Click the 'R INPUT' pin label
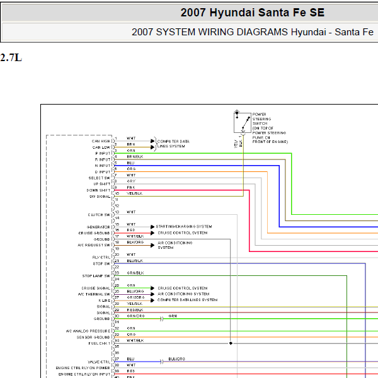 [x=103, y=159]
